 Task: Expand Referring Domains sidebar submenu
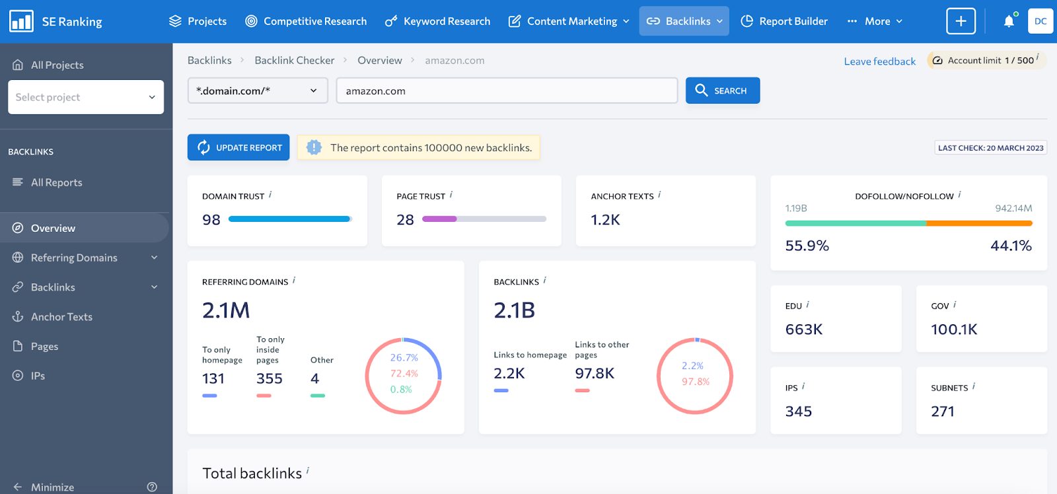[154, 258]
